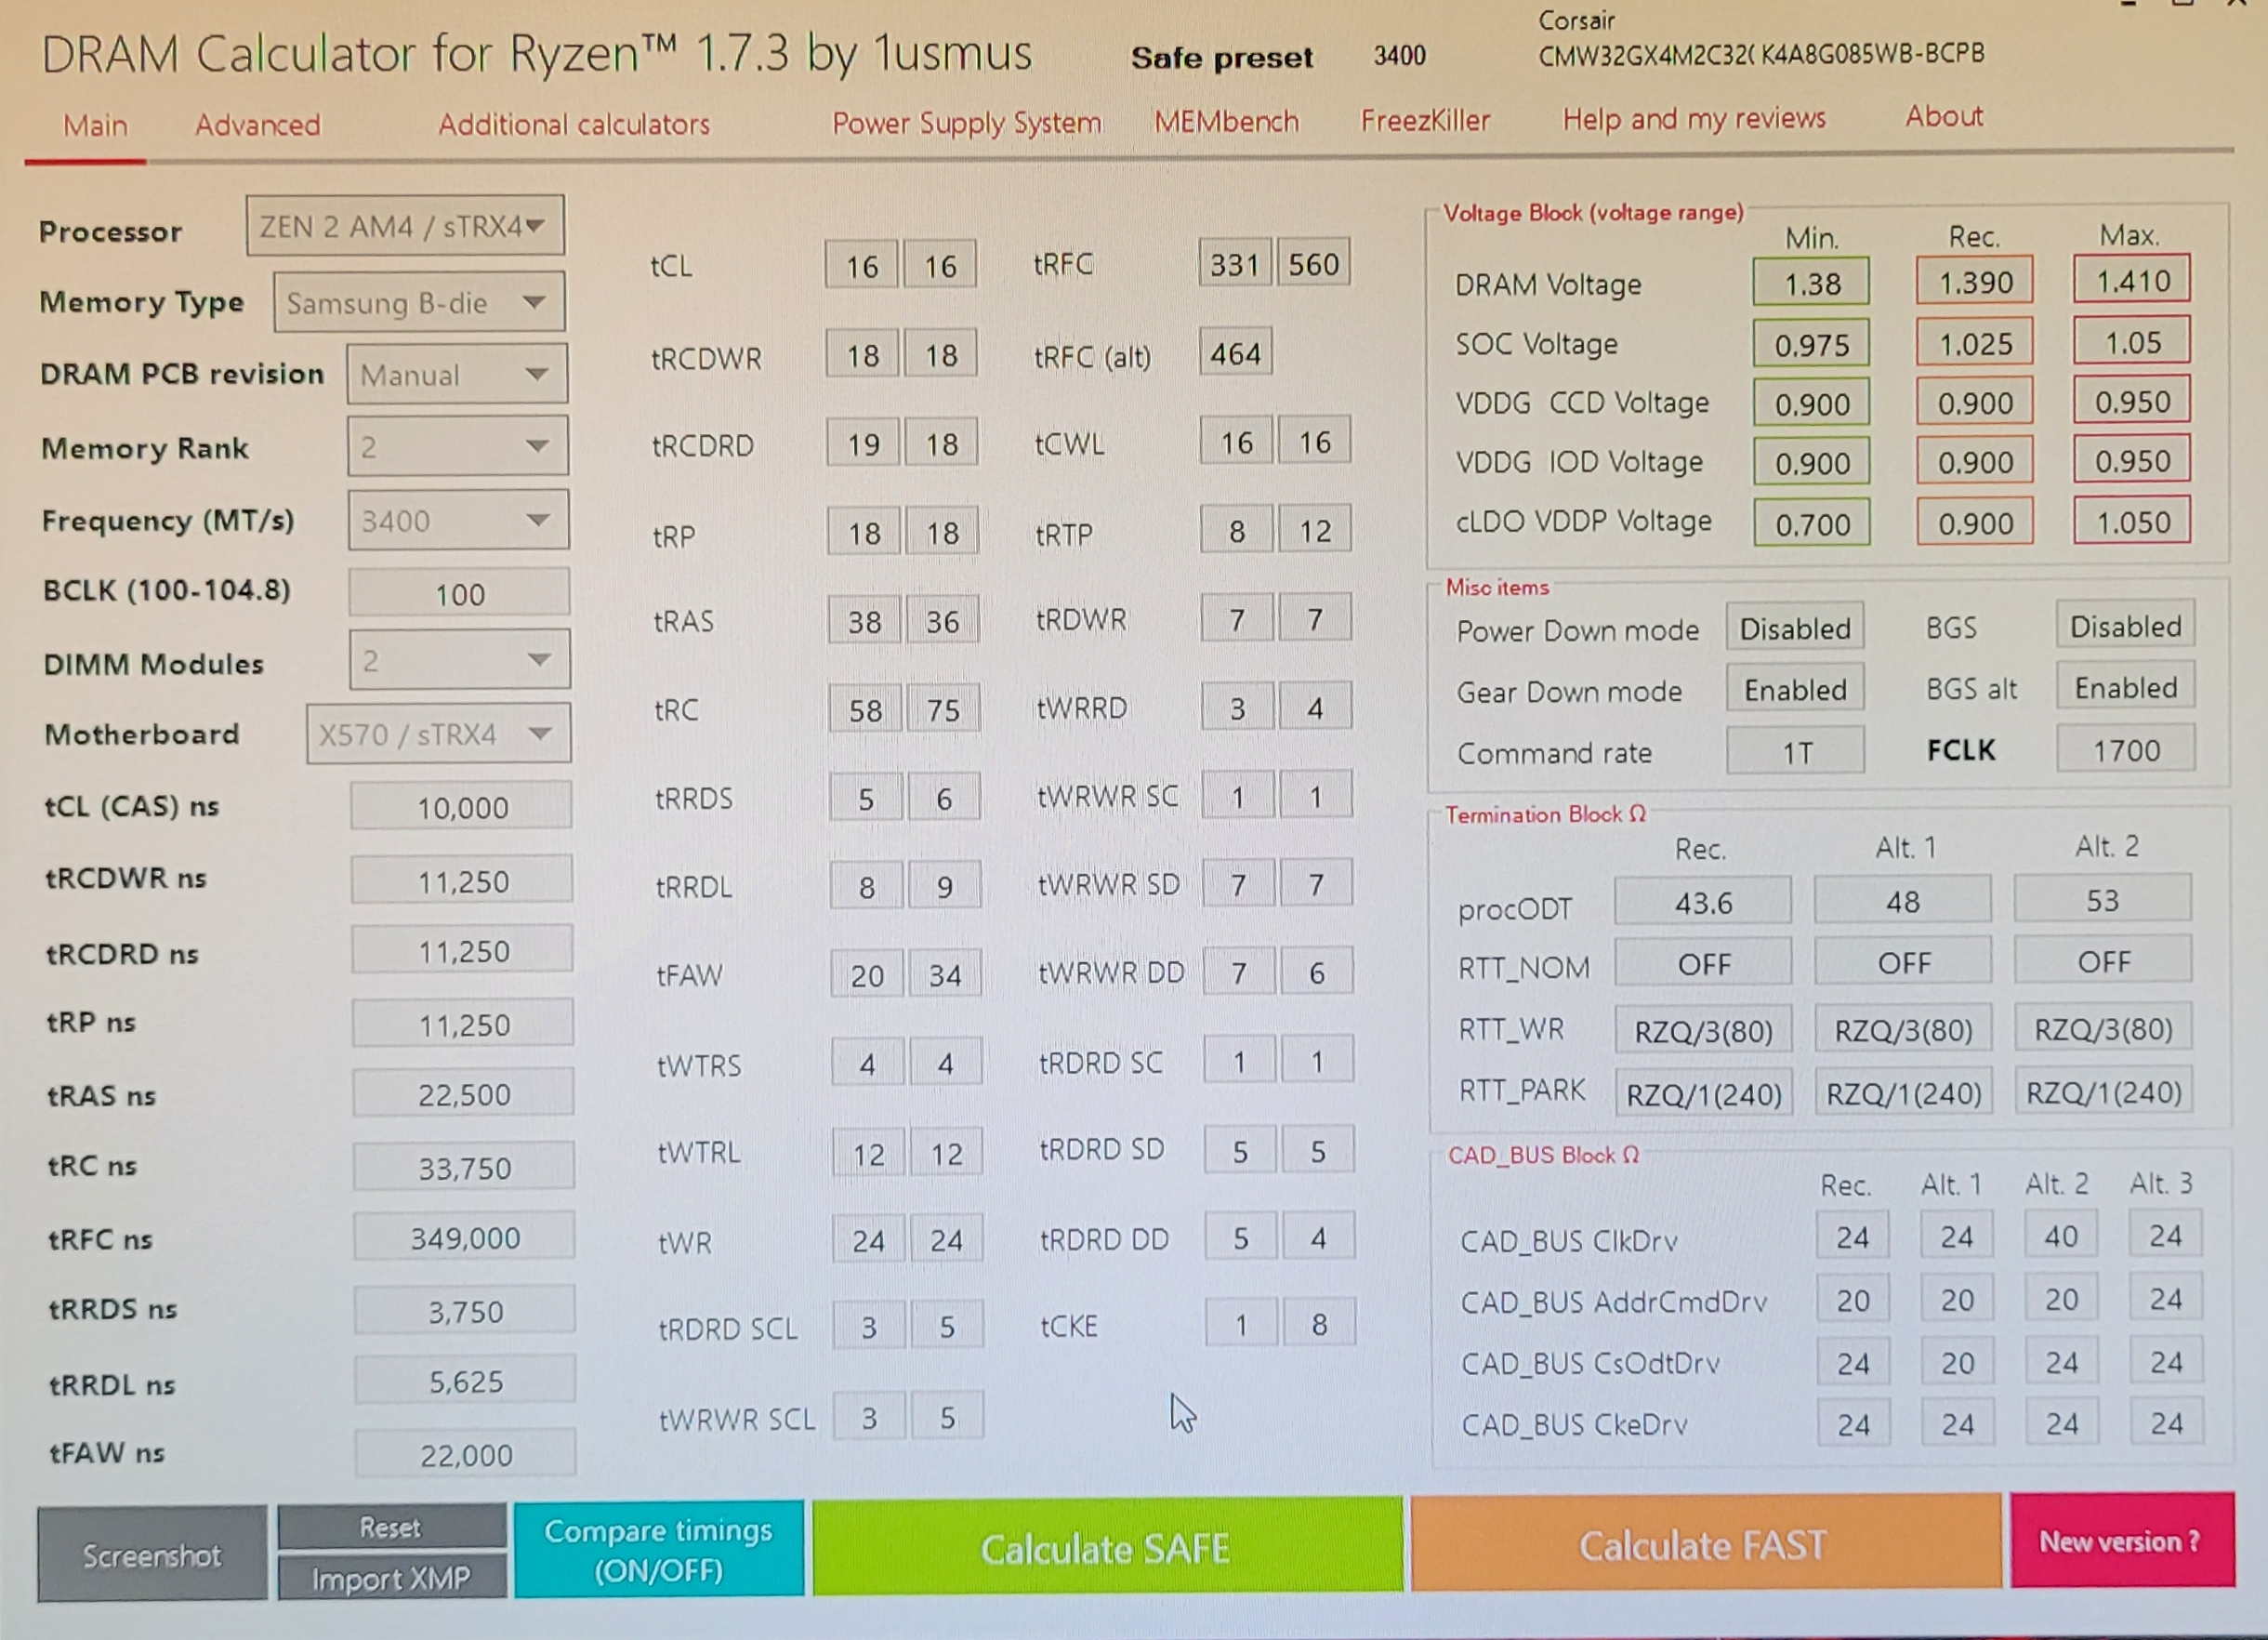Open the Additional calculators tab
This screenshot has height=1640, width=2268.
573,124
